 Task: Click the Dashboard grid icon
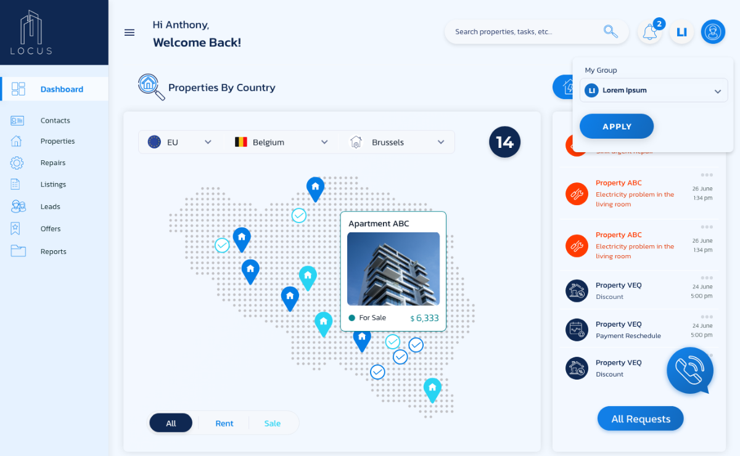point(18,89)
